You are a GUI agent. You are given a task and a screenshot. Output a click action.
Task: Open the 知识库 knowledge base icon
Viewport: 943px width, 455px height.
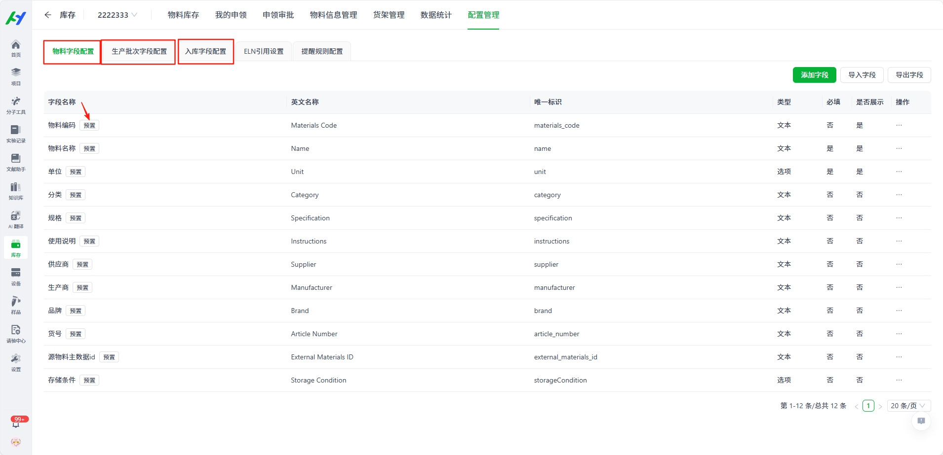coord(16,191)
